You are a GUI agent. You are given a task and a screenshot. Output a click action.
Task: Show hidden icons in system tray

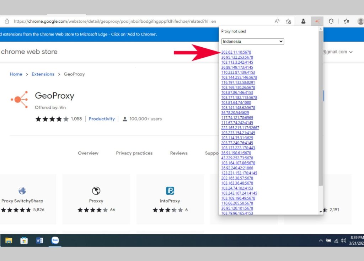(321, 240)
